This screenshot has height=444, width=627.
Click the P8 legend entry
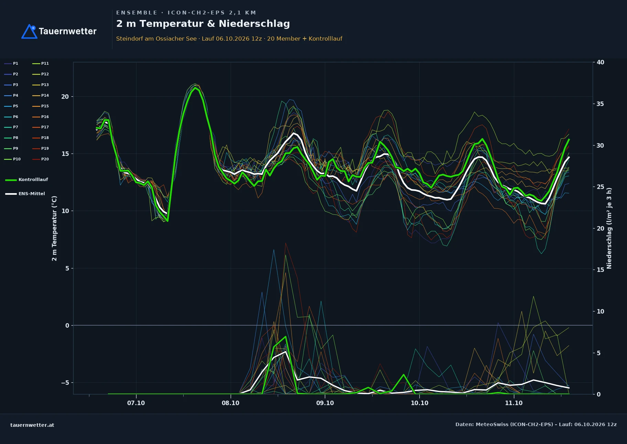coord(11,138)
